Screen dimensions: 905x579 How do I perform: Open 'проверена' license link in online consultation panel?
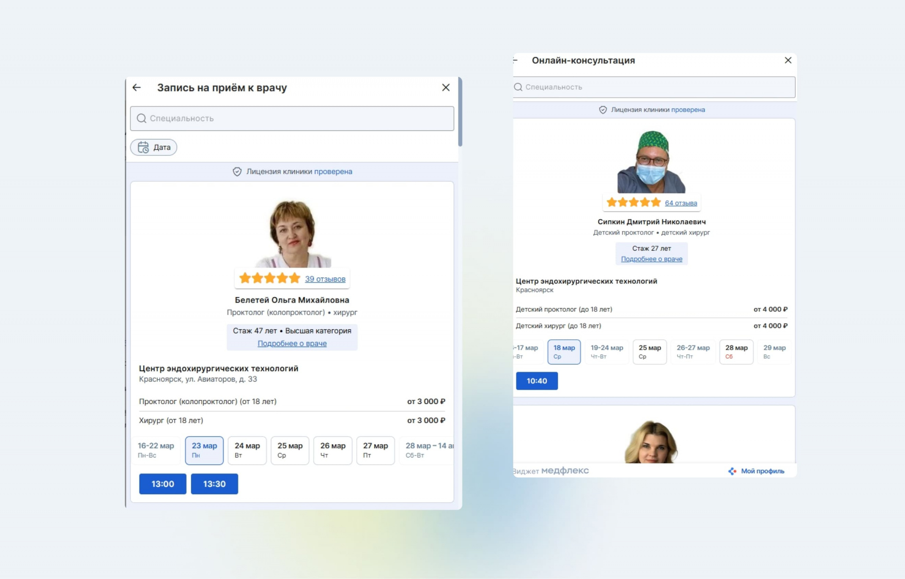[688, 110]
